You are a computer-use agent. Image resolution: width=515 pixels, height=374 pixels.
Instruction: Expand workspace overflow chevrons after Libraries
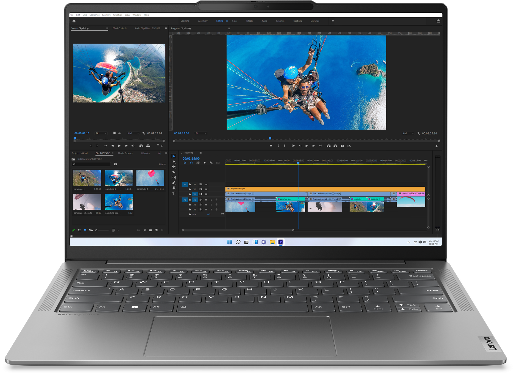point(333,21)
